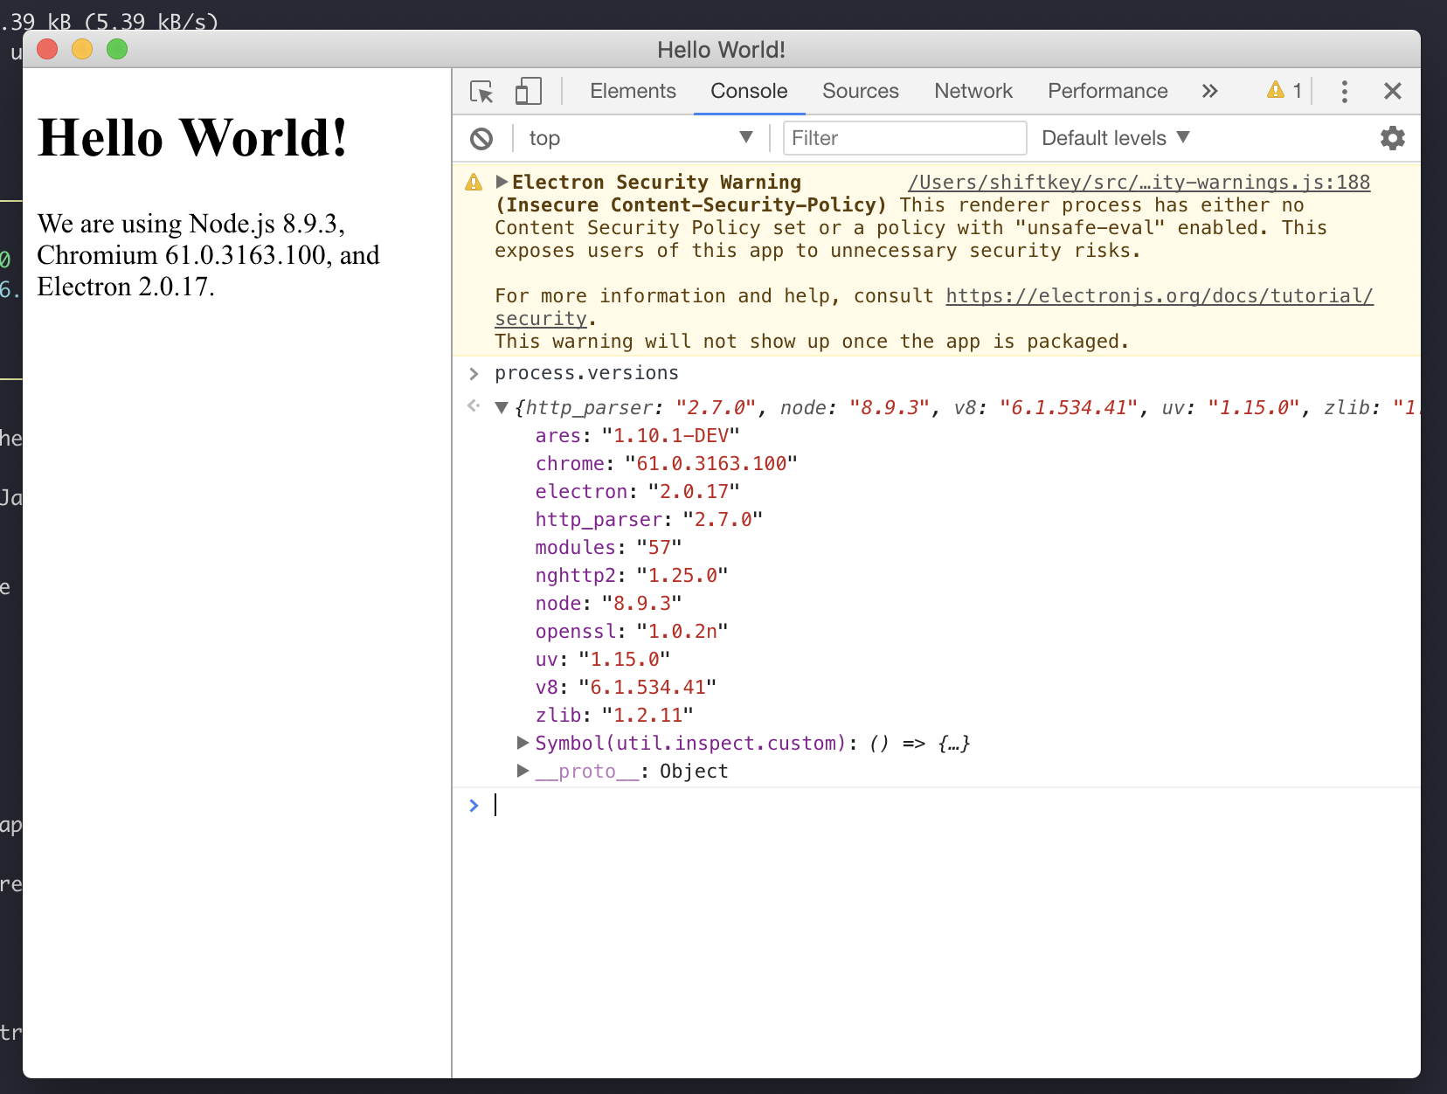Collapse the process.versions object output
The image size is (1447, 1094).
click(502, 407)
